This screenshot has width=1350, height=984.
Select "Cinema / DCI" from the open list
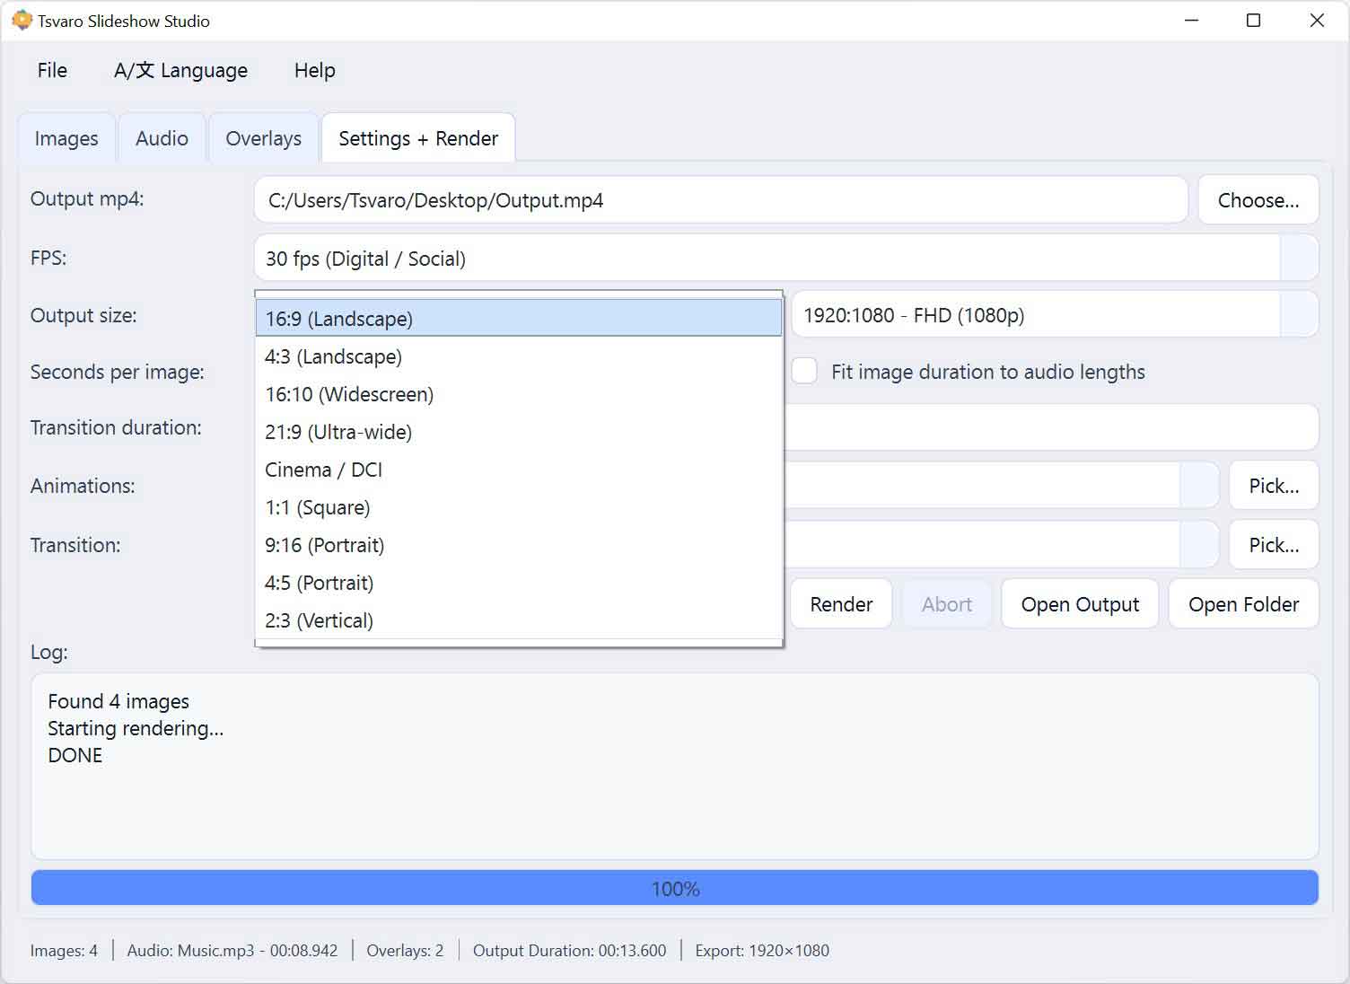323,470
